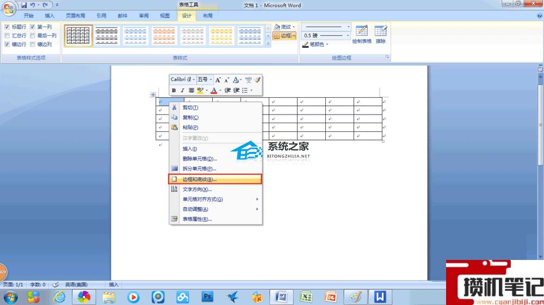This screenshot has width=544, height=305.
Task: Choose 表格属性(R) in context menu
Action: 215,219
